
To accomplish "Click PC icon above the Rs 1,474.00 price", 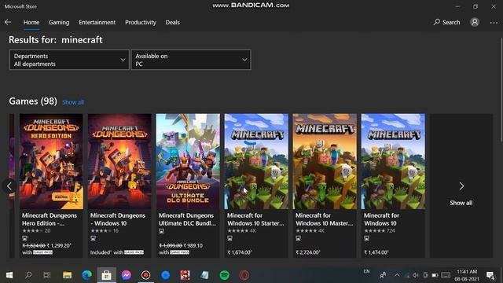I will click(366, 238).
